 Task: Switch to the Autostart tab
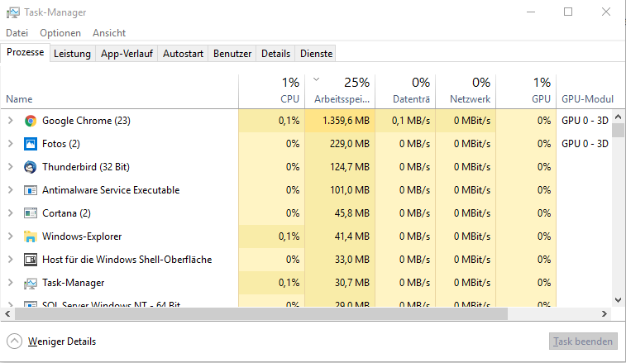183,54
